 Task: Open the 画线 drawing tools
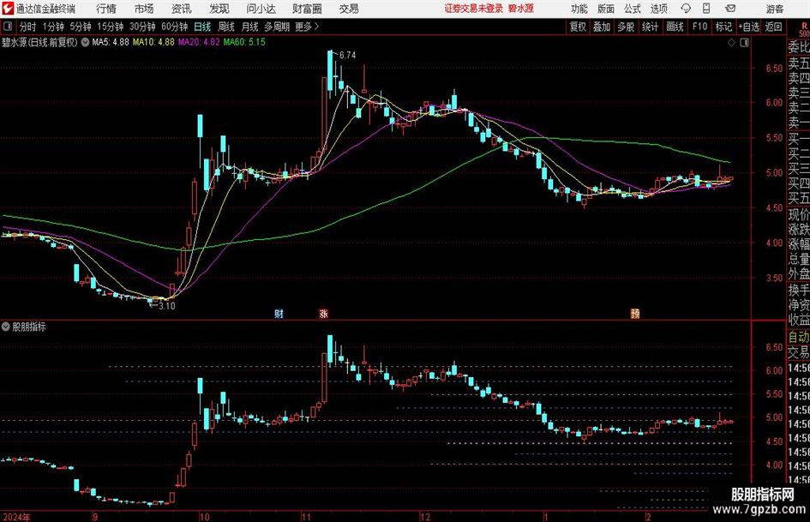point(675,27)
